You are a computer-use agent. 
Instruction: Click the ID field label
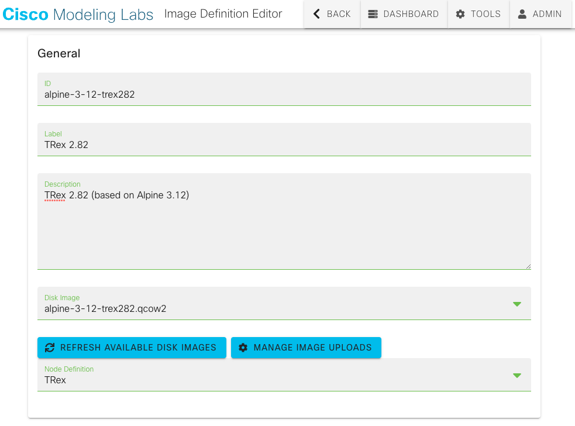click(47, 84)
